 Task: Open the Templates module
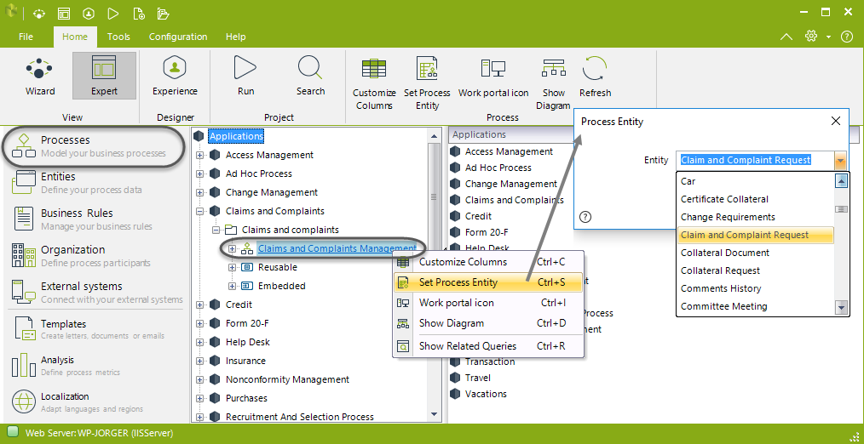[94, 329]
